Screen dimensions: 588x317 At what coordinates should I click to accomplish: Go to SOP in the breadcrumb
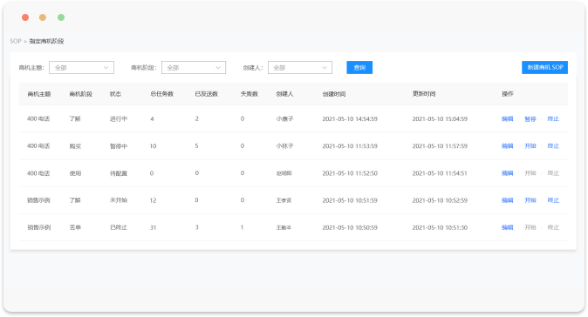16,41
